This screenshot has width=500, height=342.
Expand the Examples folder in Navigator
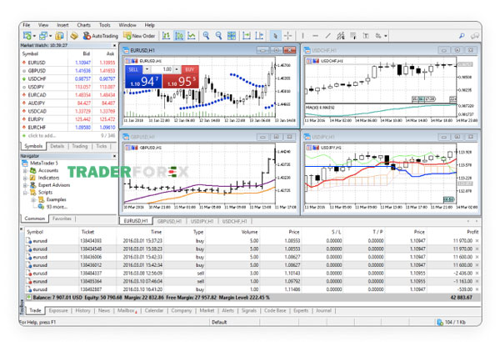click(32, 199)
